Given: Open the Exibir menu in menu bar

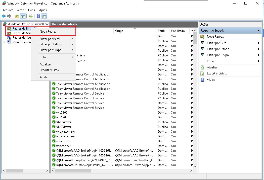Looking at the screenshot, I should (x=32, y=10).
